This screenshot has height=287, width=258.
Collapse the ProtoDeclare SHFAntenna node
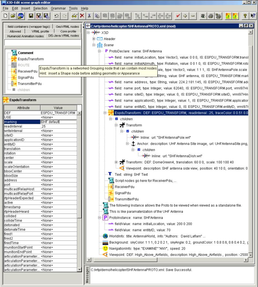pyautogui.click(x=100, y=51)
